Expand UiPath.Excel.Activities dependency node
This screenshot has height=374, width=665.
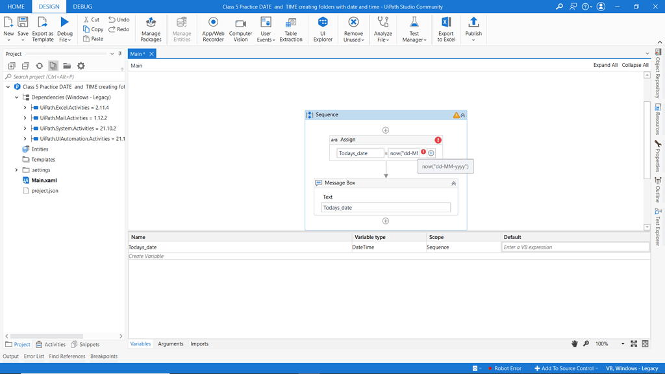point(25,108)
